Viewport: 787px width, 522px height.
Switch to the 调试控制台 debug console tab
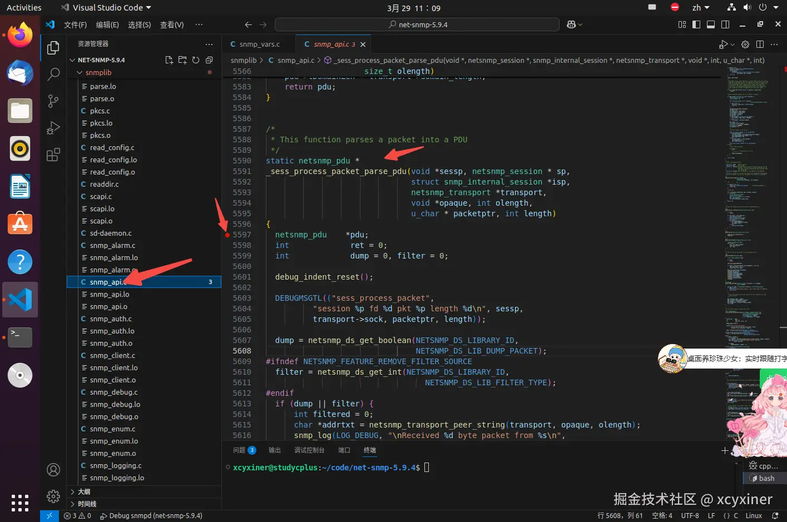pos(309,450)
